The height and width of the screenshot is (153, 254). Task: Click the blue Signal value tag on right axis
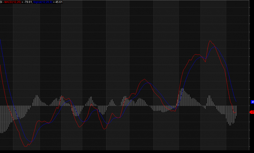click(252, 102)
